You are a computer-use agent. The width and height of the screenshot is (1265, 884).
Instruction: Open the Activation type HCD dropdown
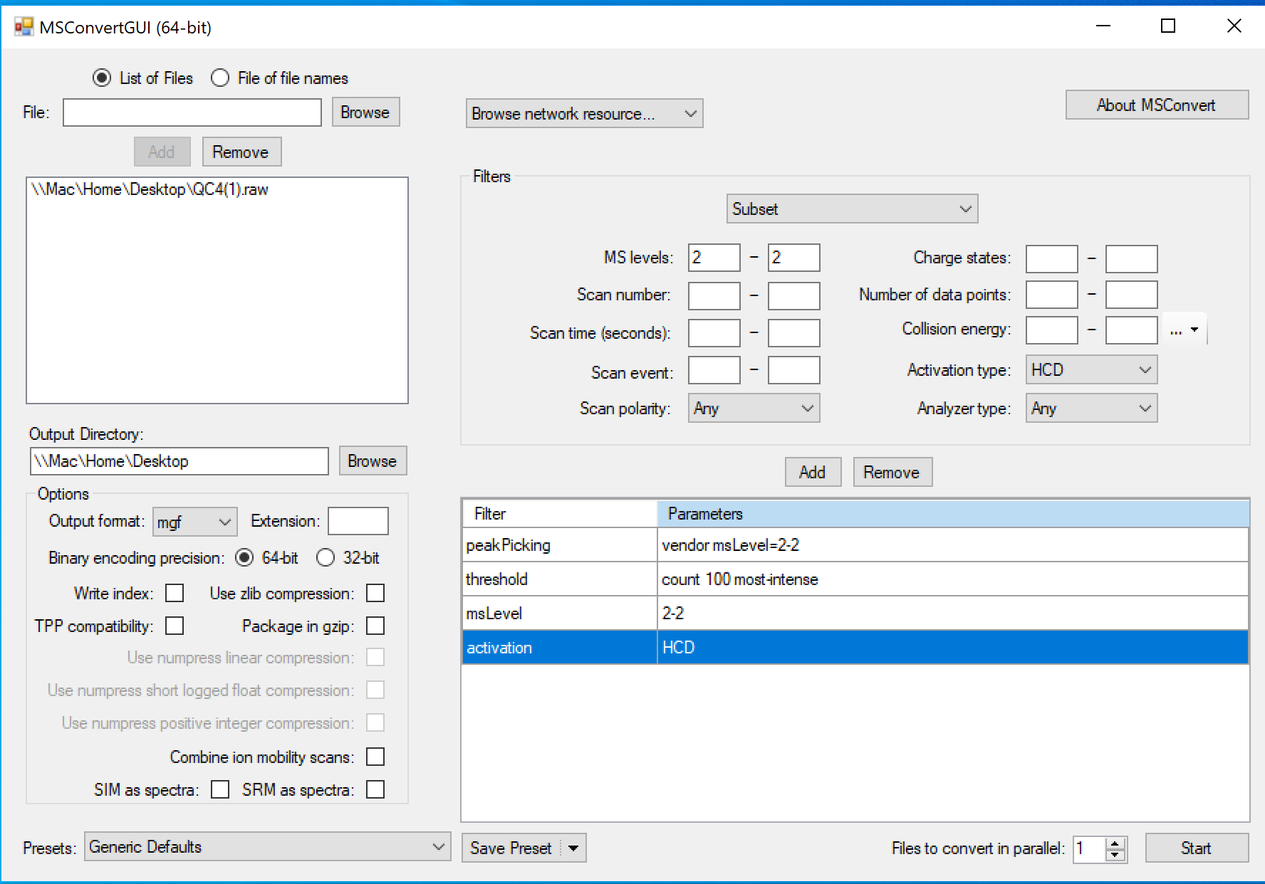(x=1091, y=370)
